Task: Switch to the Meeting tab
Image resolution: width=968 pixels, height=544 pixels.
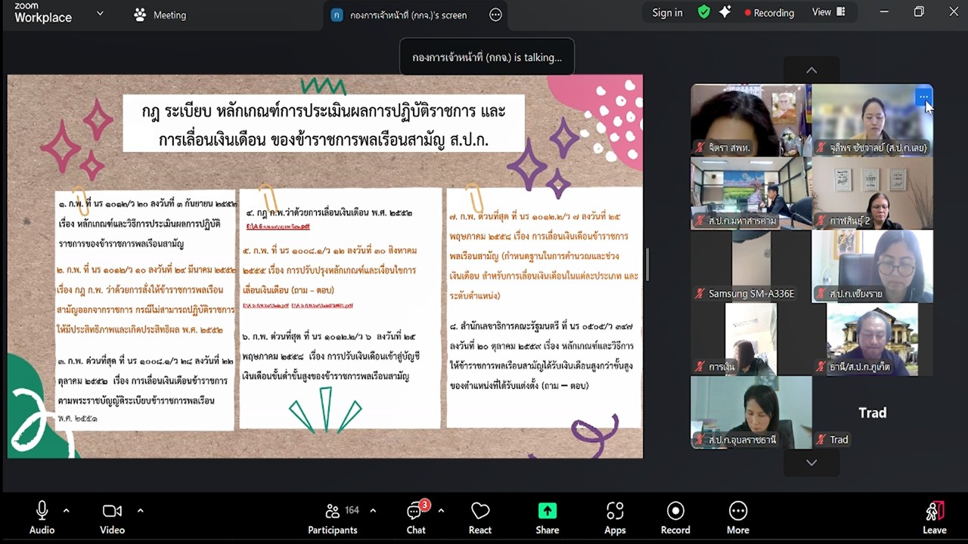Action: (161, 14)
